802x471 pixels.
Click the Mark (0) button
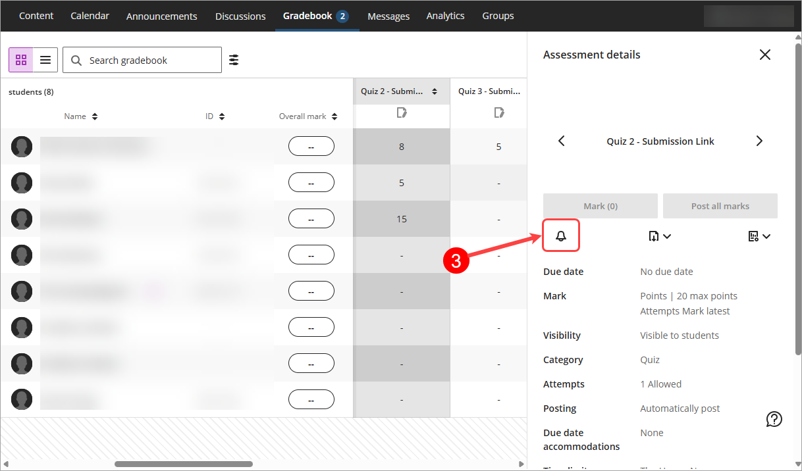pos(601,206)
